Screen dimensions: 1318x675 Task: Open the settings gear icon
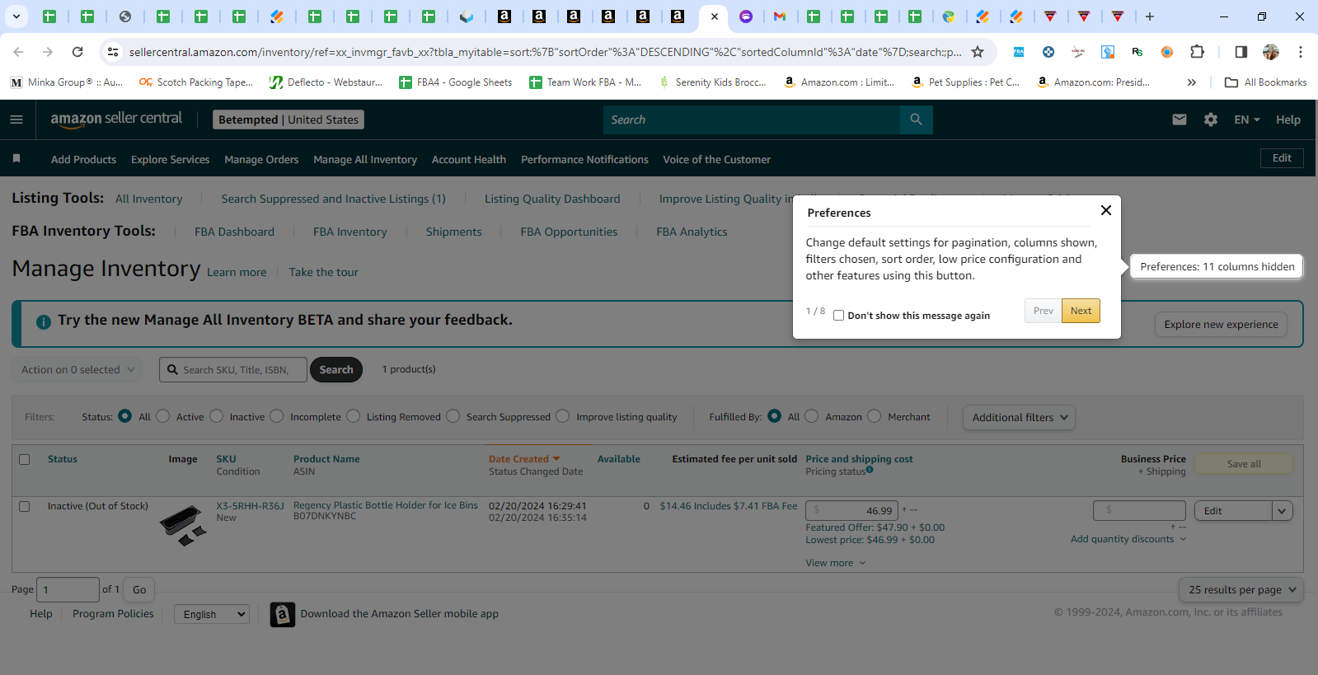(x=1211, y=120)
